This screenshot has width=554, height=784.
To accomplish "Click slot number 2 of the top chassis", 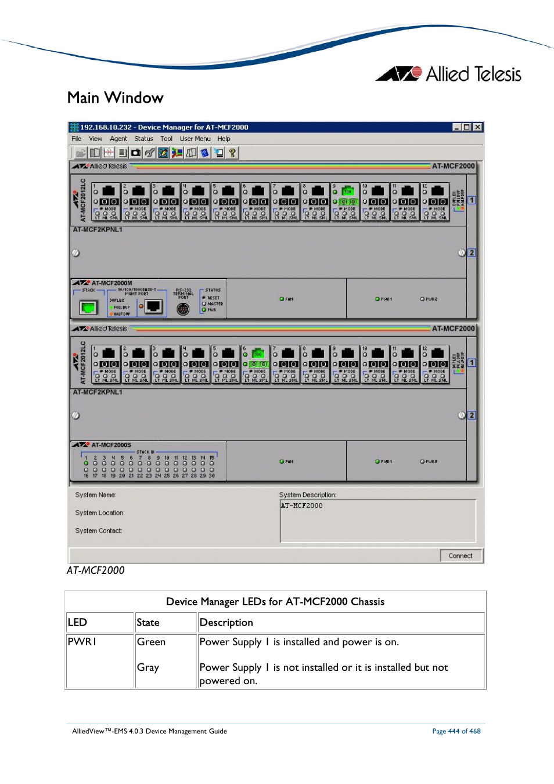I will [x=472, y=253].
